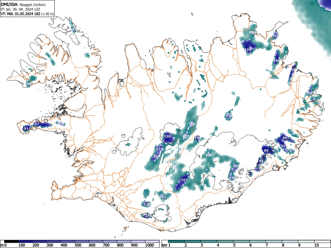
Task: Click the 'DMI/IGA: Skyggni (m/km)' title text
Action: 23,4
